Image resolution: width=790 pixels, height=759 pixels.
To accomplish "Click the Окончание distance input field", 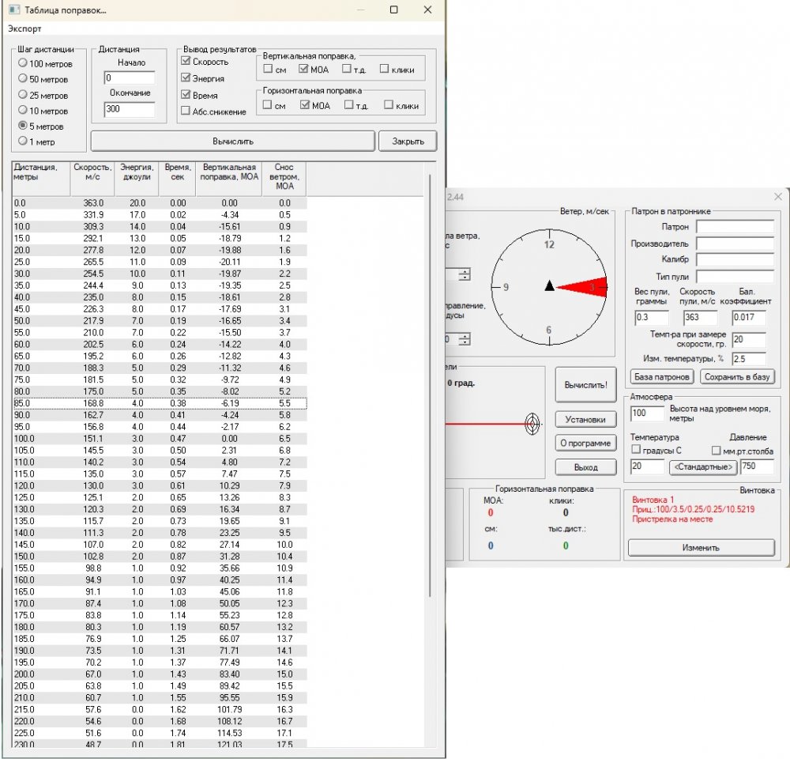I will tap(130, 109).
